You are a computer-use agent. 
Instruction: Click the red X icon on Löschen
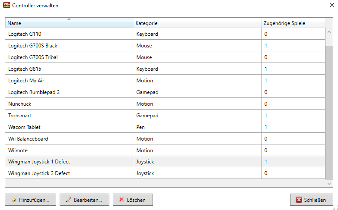[121, 200]
